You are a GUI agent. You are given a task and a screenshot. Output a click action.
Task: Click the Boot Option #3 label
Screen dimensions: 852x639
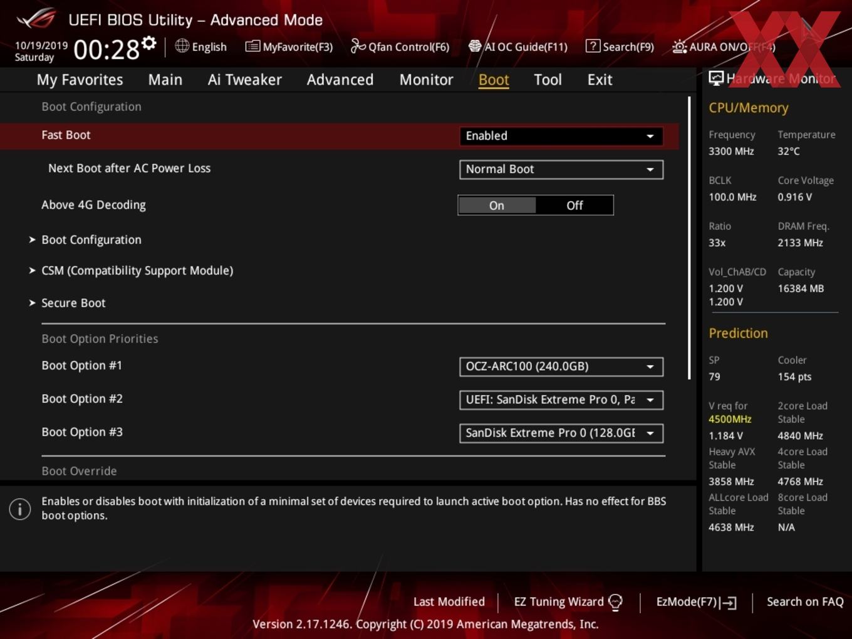82,432
